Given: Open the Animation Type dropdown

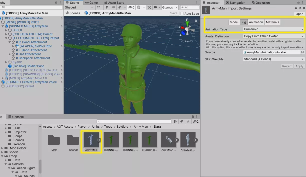Looking at the screenshot, I should (x=274, y=29).
